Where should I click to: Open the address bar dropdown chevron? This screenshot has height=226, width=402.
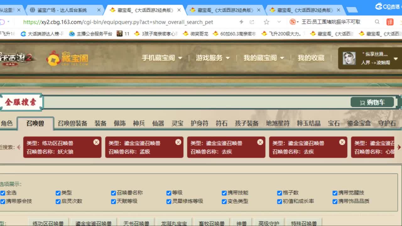[279, 22]
